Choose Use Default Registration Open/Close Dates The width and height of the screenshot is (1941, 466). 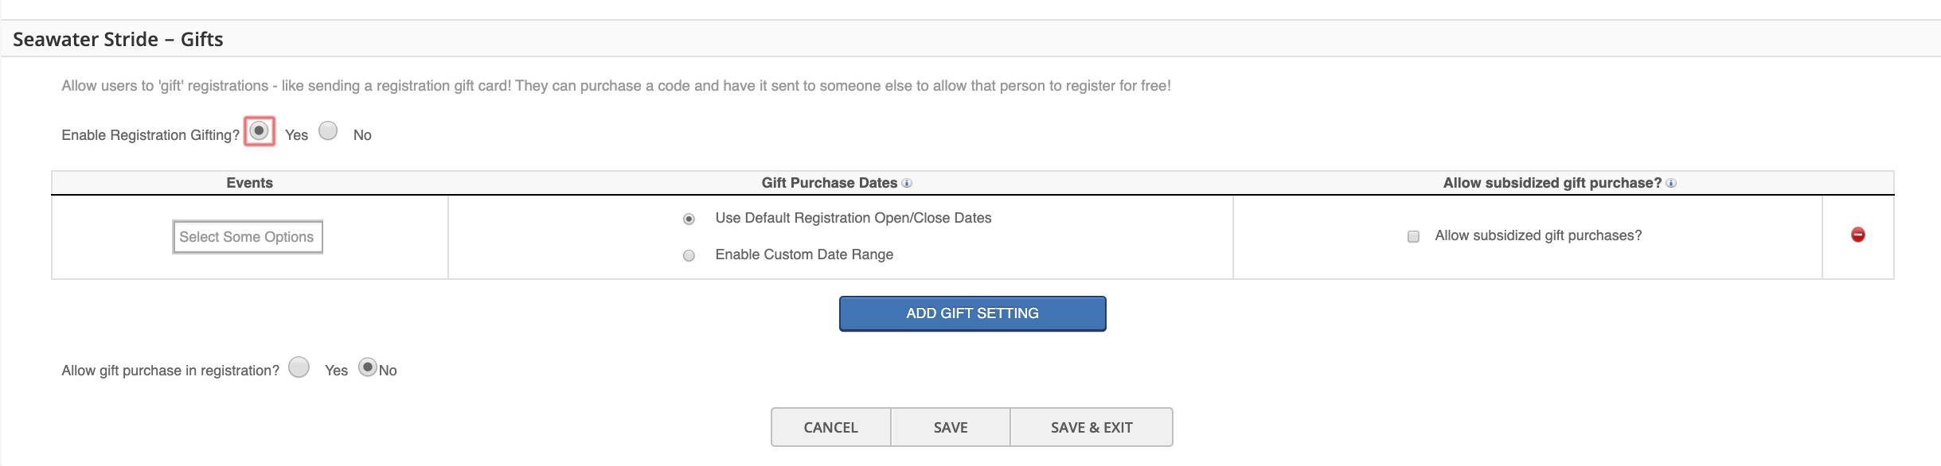coord(689,219)
